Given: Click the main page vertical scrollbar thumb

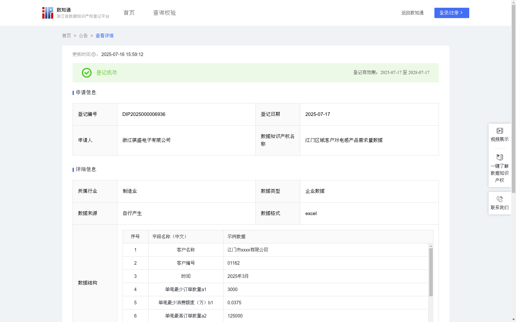Looking at the screenshot, I should pyautogui.click(x=513, y=98).
